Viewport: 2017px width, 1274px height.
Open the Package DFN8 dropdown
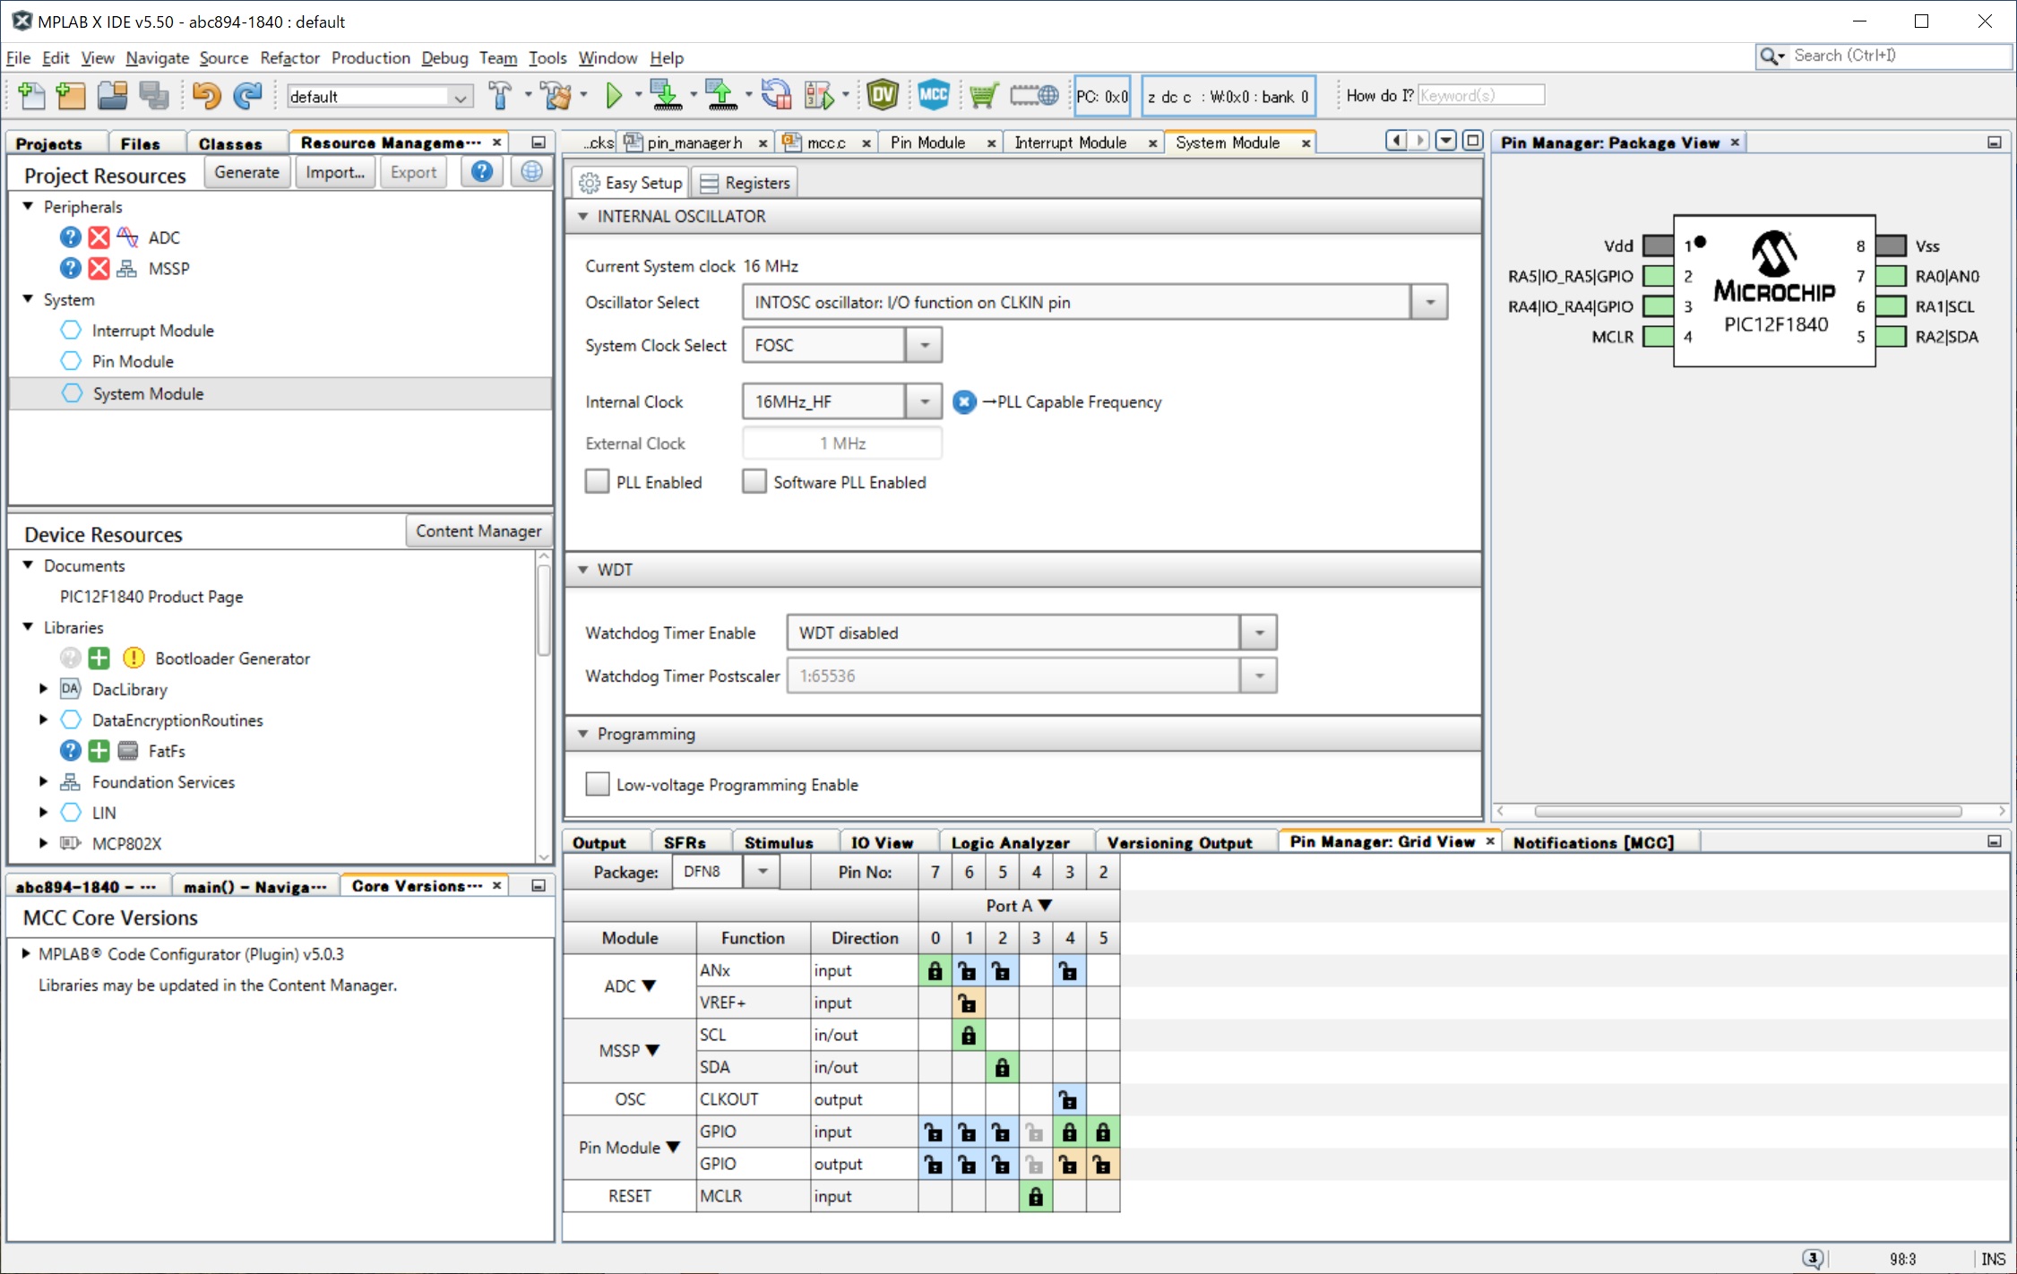pos(762,872)
